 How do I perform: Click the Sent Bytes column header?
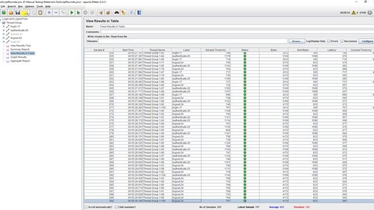[x=303, y=50]
